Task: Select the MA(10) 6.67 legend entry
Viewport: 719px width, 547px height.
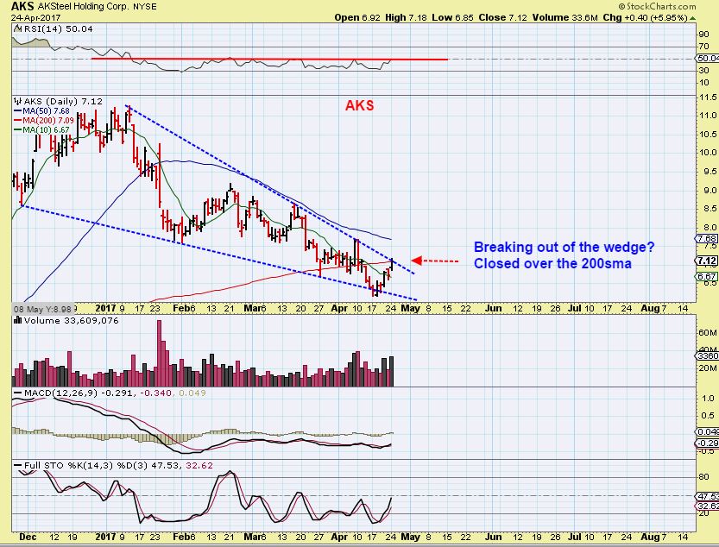Action: [x=42, y=130]
